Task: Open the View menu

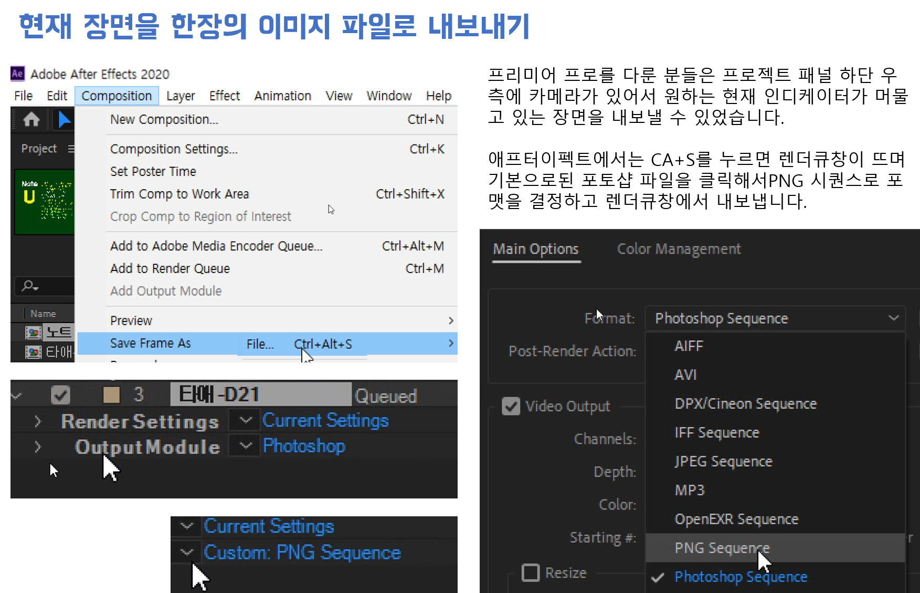Action: (x=339, y=96)
